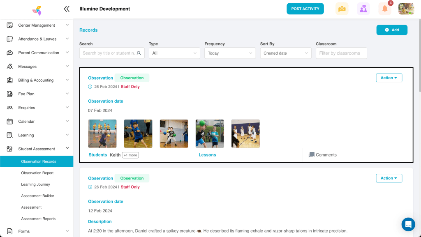Open Comments on first observation

click(323, 155)
